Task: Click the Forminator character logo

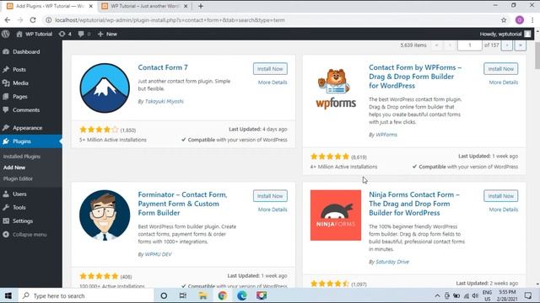Action: (x=105, y=215)
